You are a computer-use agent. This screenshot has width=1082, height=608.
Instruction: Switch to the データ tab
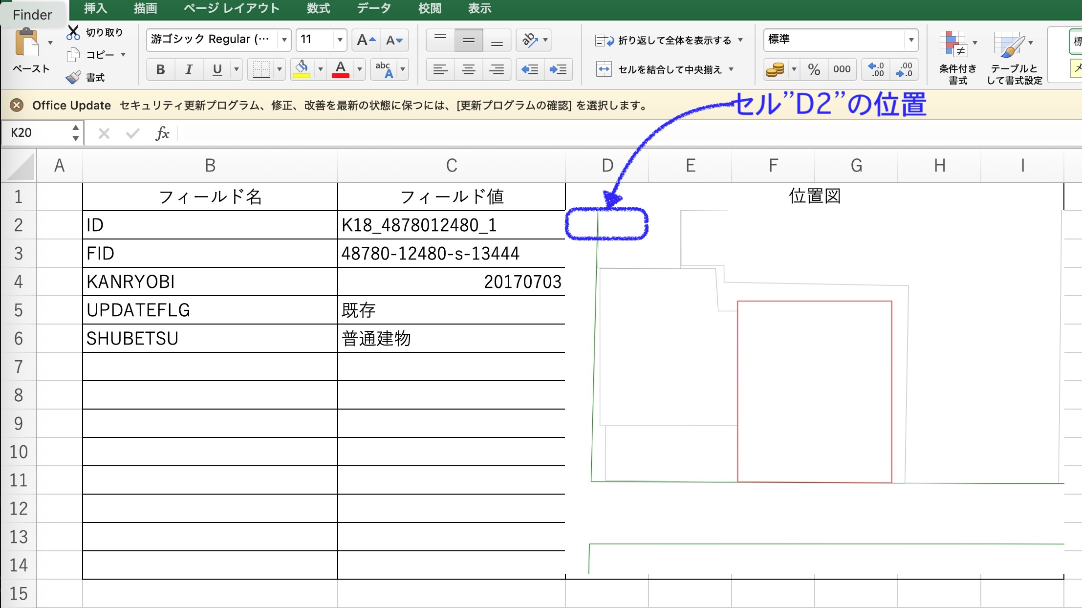pyautogui.click(x=374, y=8)
